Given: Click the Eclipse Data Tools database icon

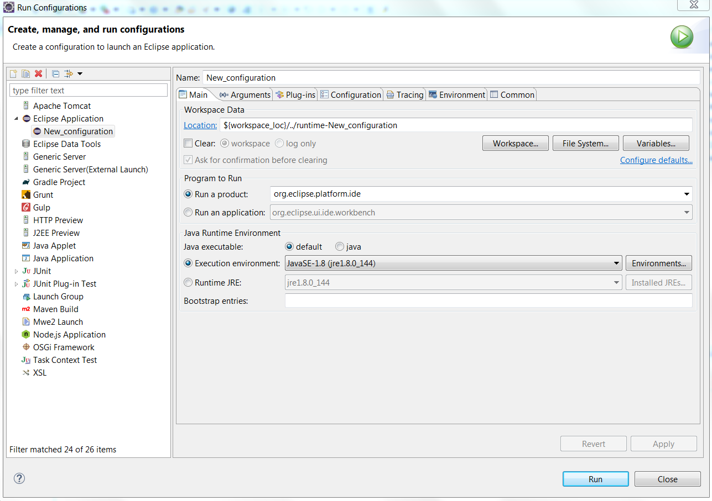Looking at the screenshot, I should 26,144.
